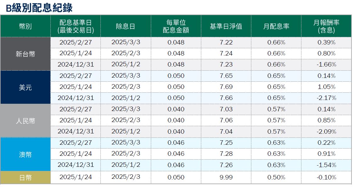The height and width of the screenshot is (187, 354).
Task: Click the 每單位配息金額 column header
Action: [x=176, y=26]
